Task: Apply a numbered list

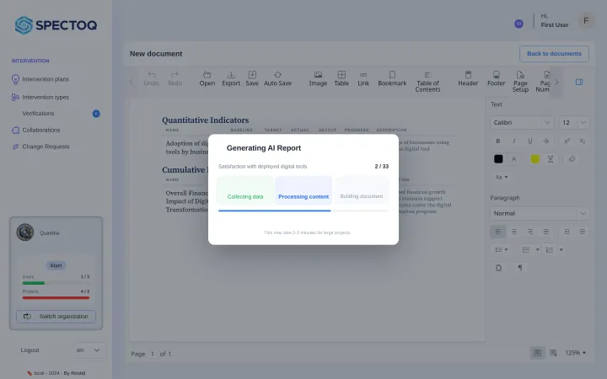Action: click(x=550, y=250)
